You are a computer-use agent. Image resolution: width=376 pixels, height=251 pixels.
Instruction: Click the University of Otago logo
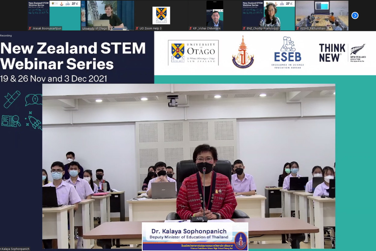[x=193, y=53]
